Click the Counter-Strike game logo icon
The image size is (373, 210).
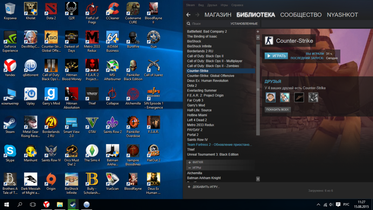coord(269,41)
